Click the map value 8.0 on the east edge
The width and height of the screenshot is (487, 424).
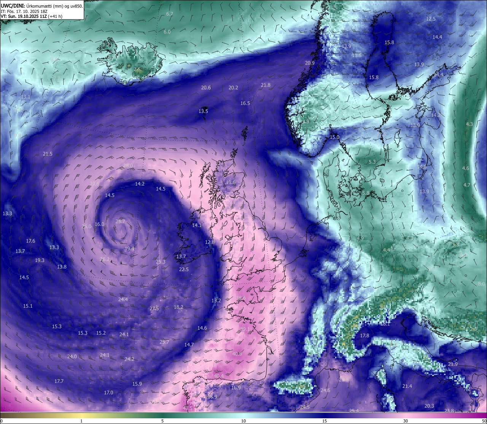pyautogui.click(x=481, y=284)
